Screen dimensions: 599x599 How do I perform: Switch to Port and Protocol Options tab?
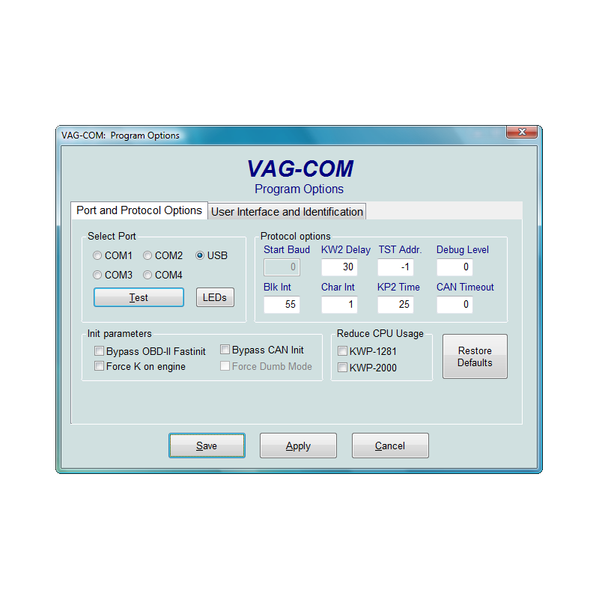(139, 210)
